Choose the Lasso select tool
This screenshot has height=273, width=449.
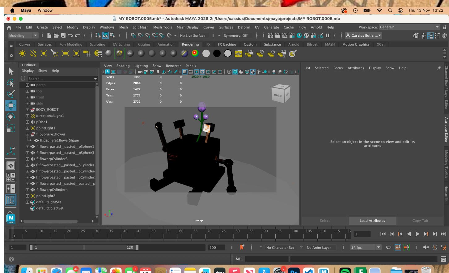click(x=11, y=82)
